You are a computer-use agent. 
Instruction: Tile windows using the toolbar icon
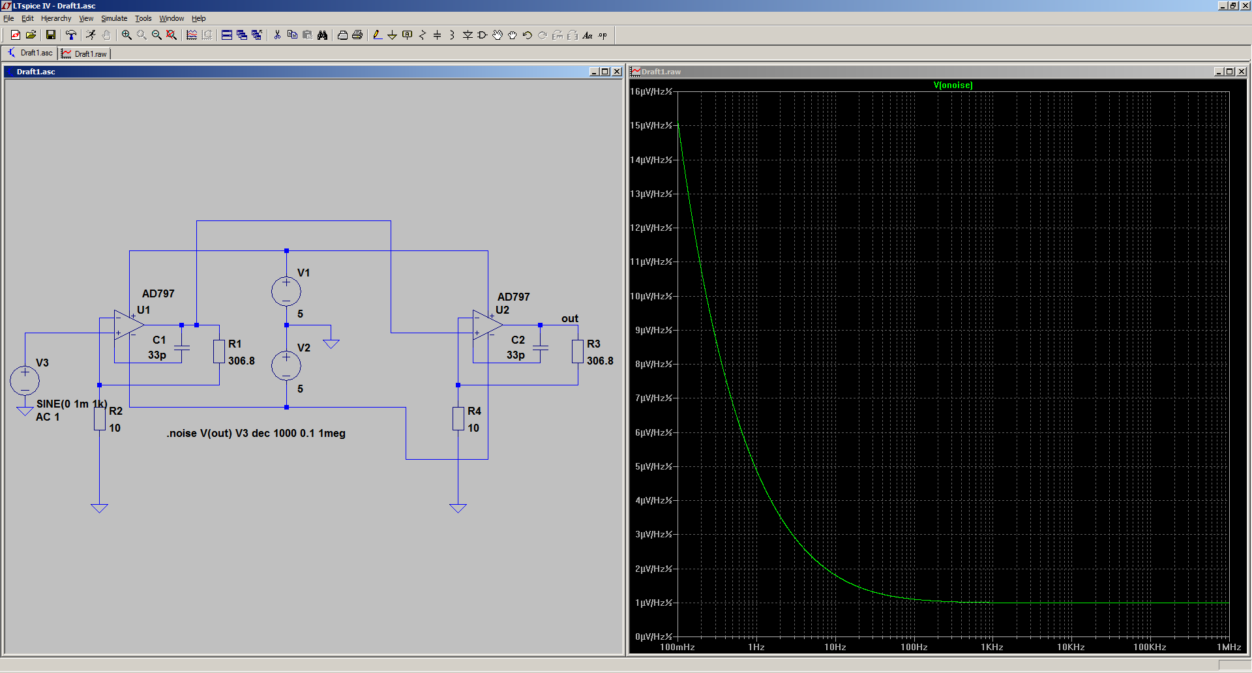coord(227,35)
